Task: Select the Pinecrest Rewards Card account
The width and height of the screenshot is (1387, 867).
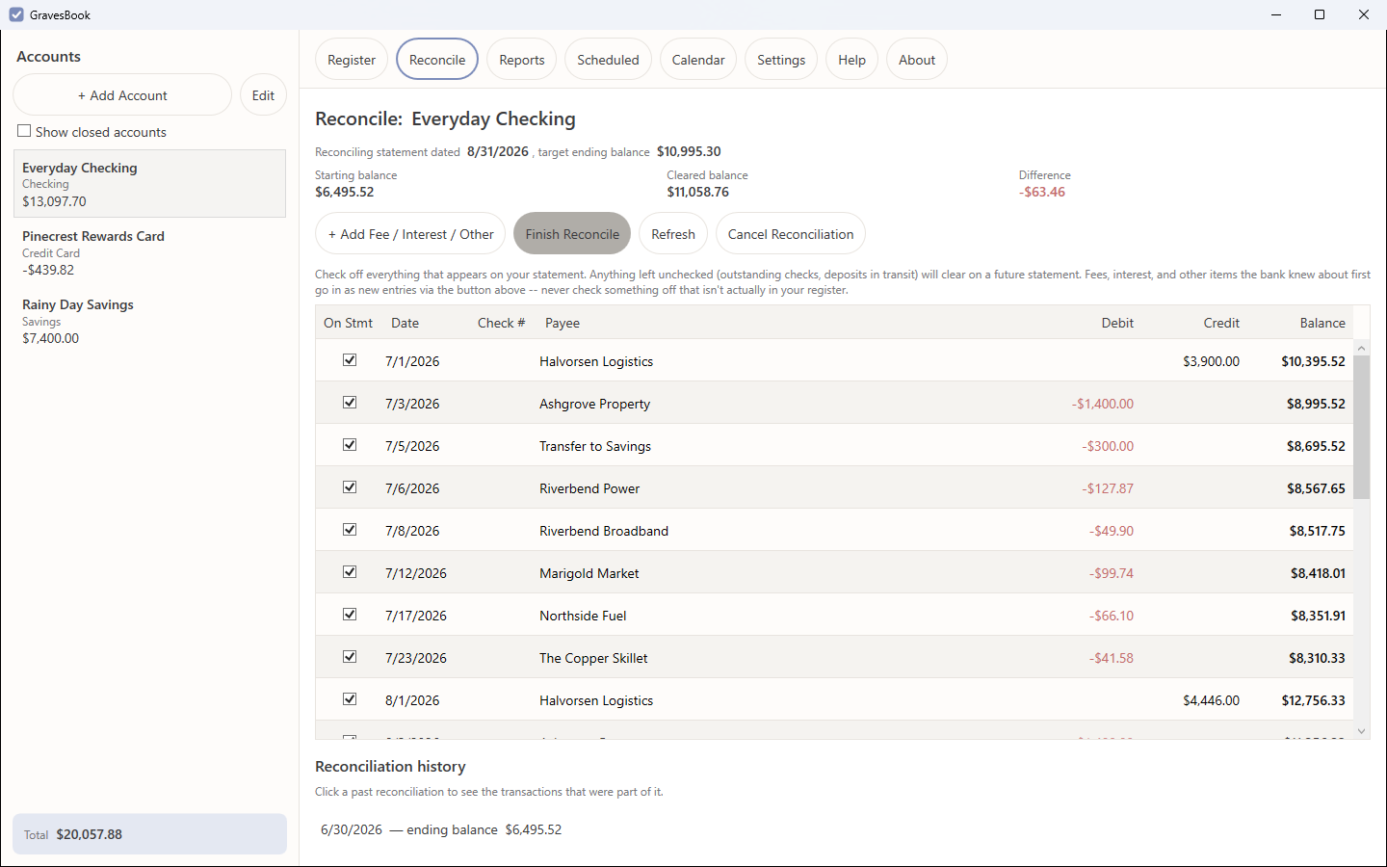Action: coord(149,252)
